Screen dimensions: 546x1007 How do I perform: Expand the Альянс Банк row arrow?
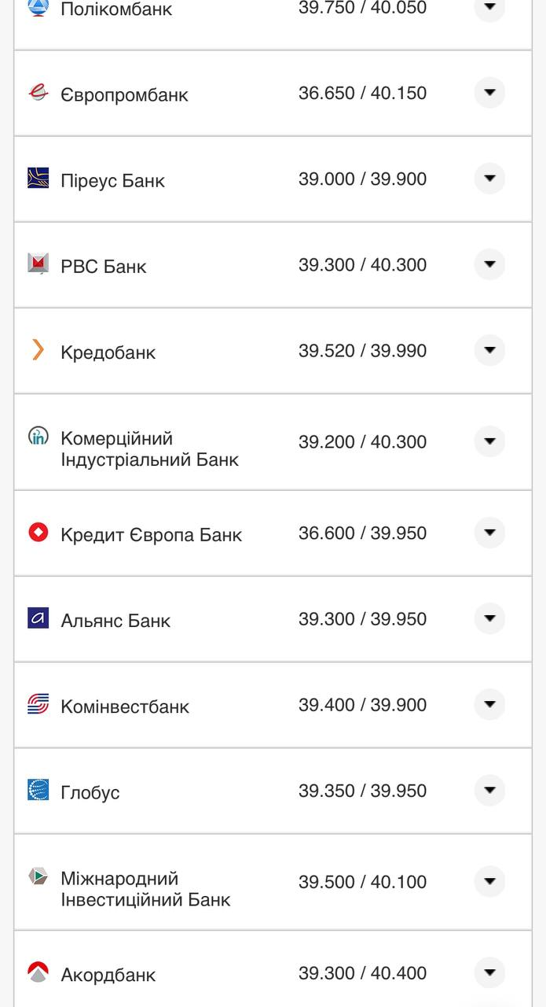489,618
